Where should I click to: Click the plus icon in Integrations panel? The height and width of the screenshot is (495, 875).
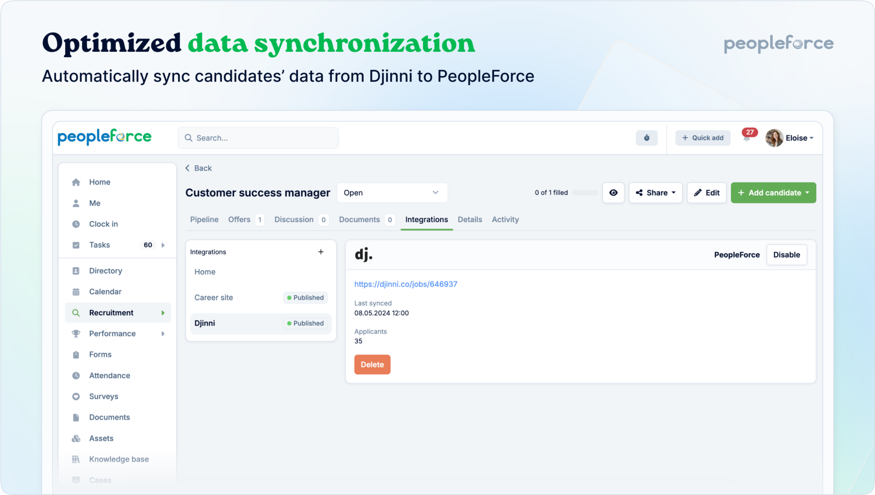click(321, 252)
